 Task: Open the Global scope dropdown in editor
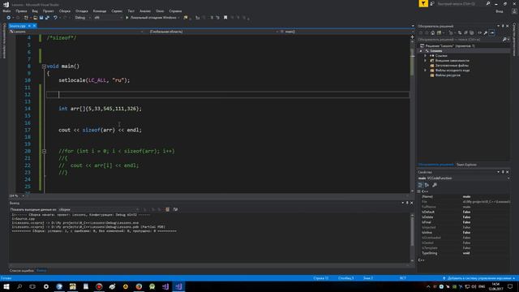(x=212, y=32)
